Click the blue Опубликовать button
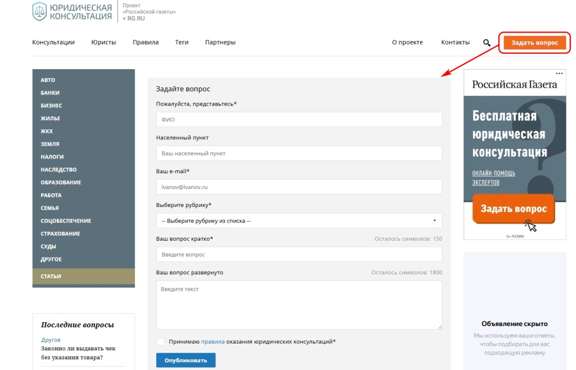 186,360
